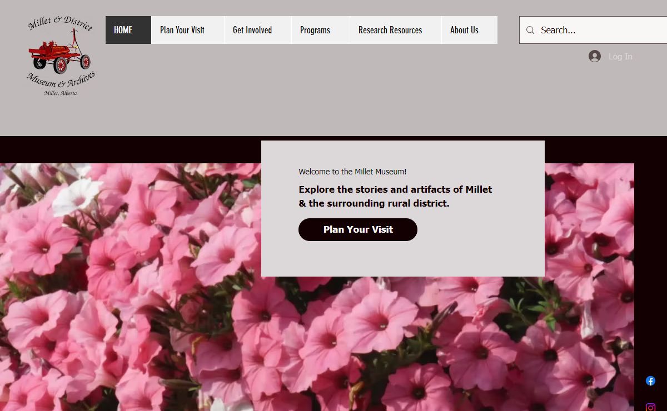Click the search magnifier icon

click(530, 30)
